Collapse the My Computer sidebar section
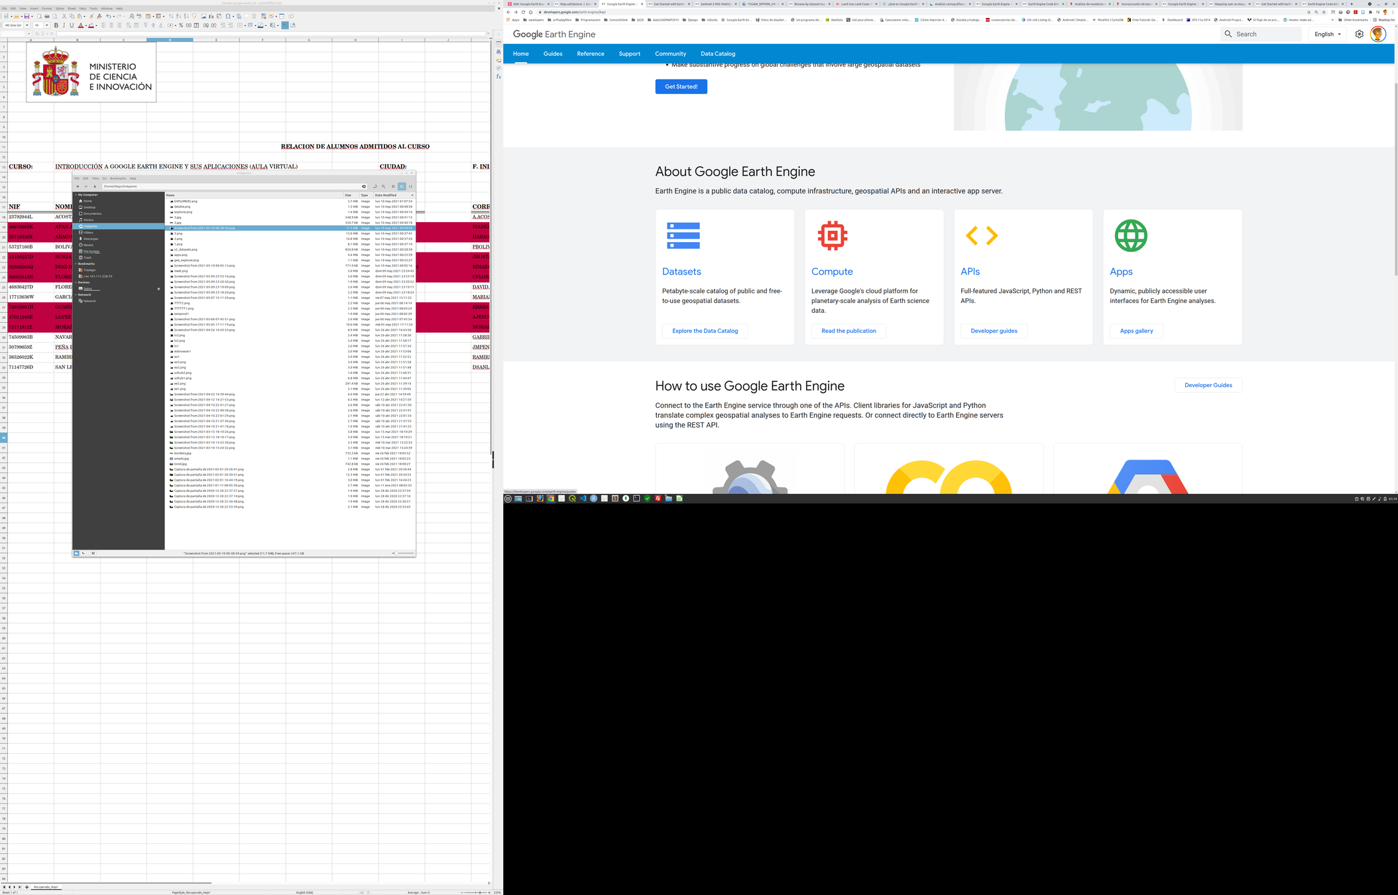Viewport: 1398px width, 895px height. tap(76, 195)
